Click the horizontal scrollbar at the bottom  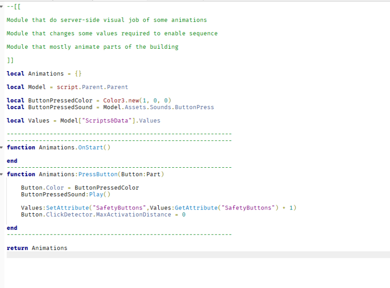click(x=195, y=255)
